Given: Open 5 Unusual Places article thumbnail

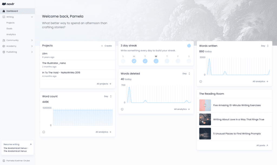Looking at the screenshot, I should click(x=205, y=133).
